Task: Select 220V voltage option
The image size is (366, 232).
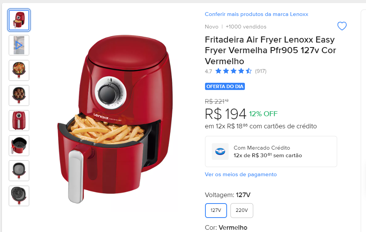Action: point(241,210)
